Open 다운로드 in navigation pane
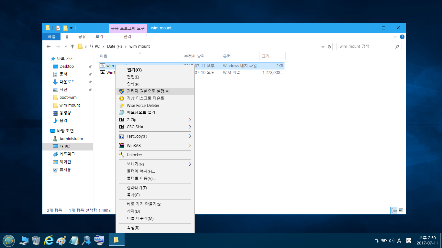This screenshot has width=442, height=248. [x=67, y=82]
